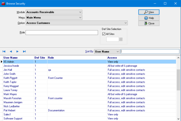Open Help with the Help button
This screenshot has width=181, height=121.
[x=149, y=18]
